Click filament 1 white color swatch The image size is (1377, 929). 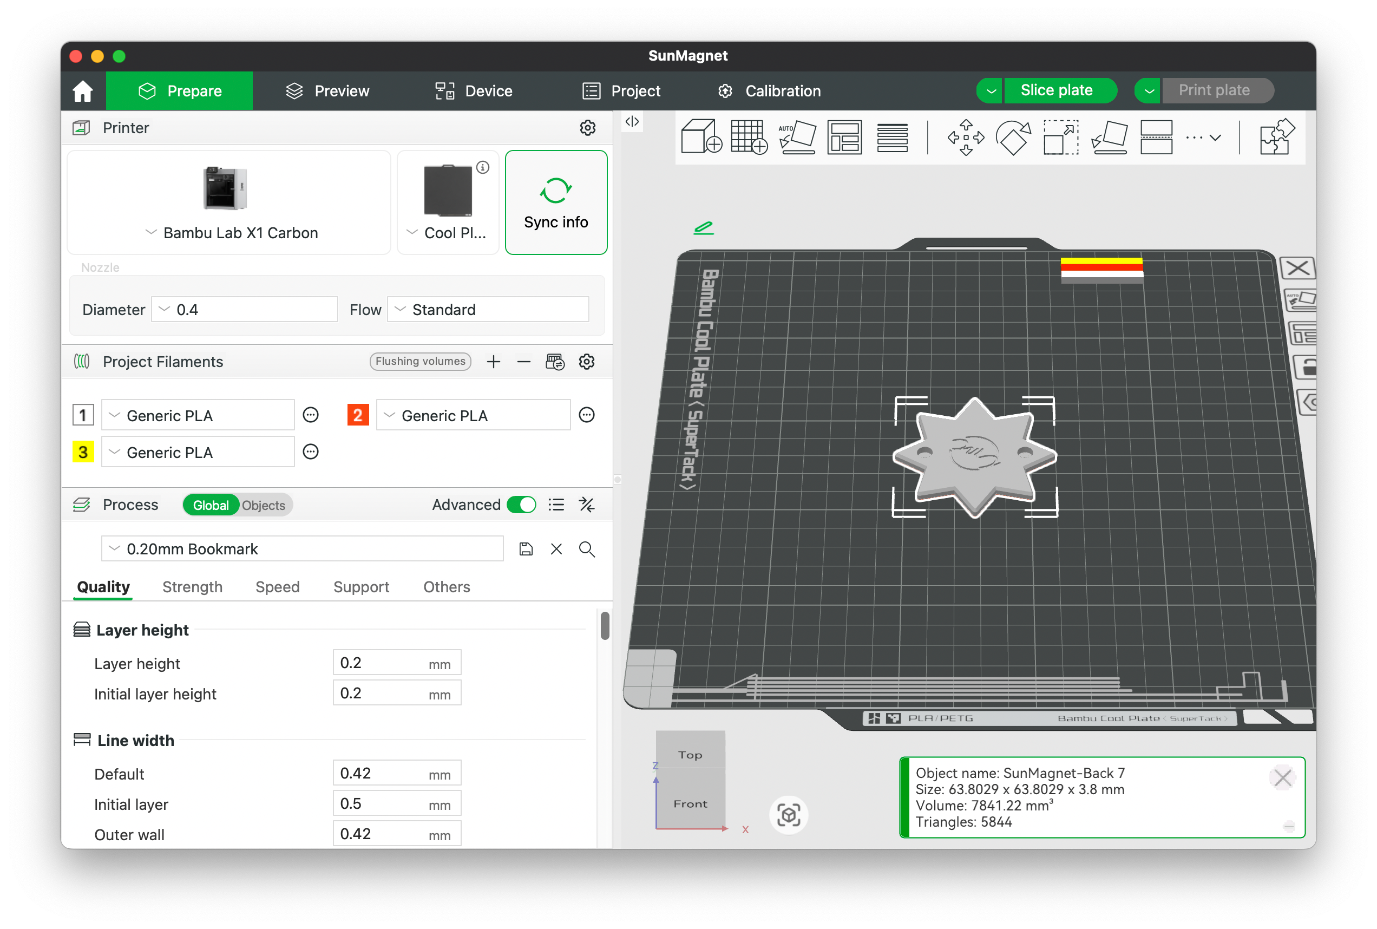(83, 415)
